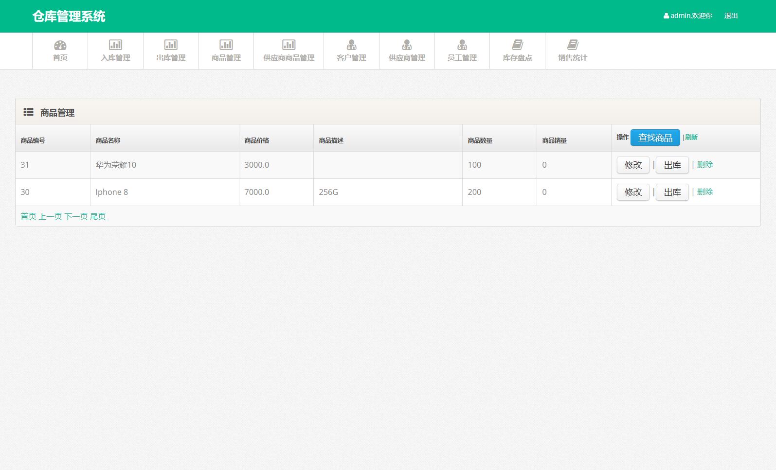
Task: Open the 供应商管理 menu label
Action: click(407, 57)
